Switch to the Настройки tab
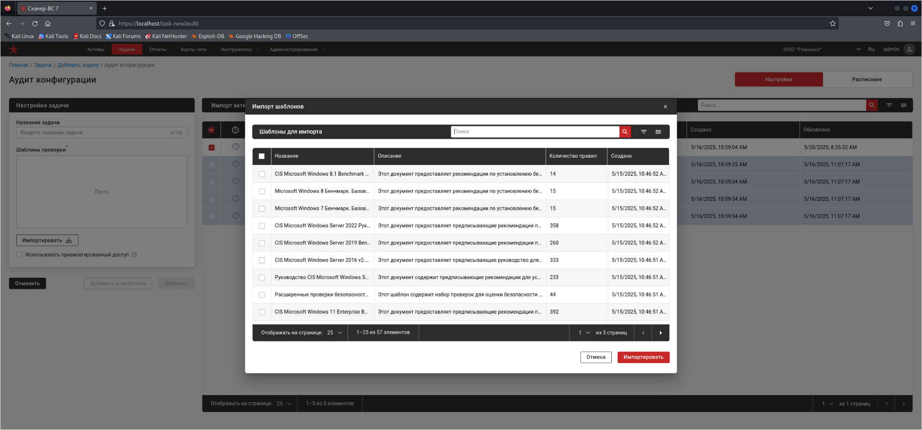Image resolution: width=922 pixels, height=430 pixels. (779, 80)
